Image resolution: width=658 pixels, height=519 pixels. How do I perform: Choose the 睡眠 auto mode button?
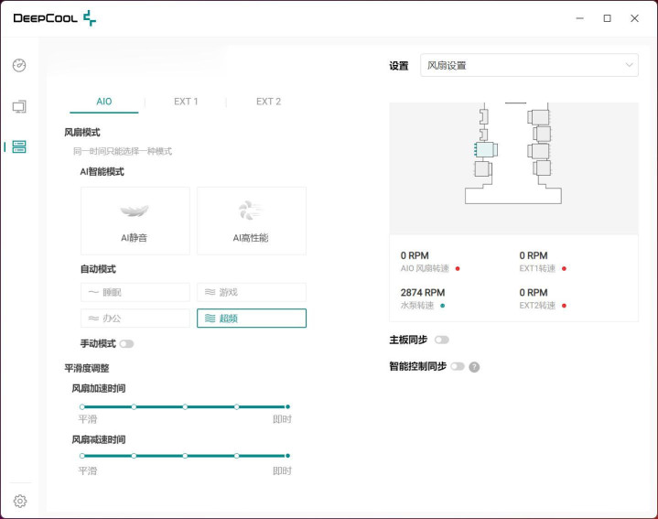[x=135, y=292]
